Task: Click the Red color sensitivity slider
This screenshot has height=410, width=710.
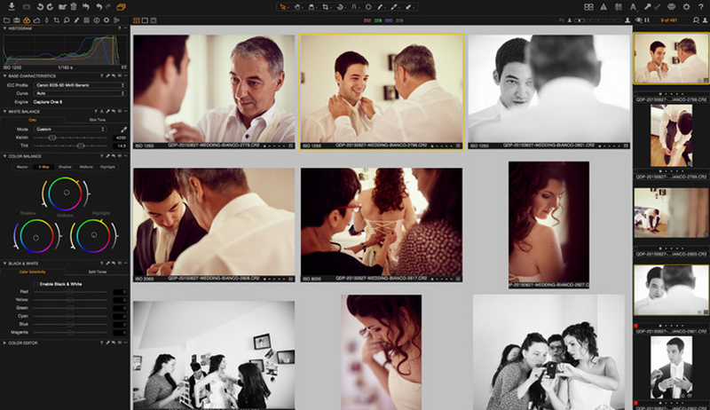Action: (x=70, y=292)
